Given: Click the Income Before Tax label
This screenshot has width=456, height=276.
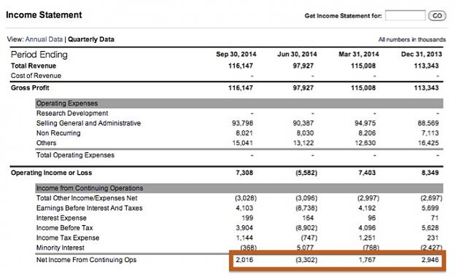Looking at the screenshot, I should click(64, 228).
